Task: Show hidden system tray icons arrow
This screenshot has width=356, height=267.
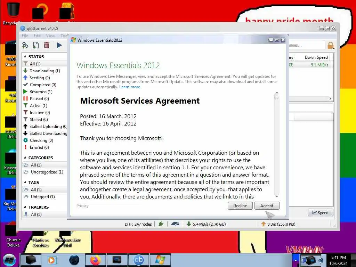Action: click(296, 260)
